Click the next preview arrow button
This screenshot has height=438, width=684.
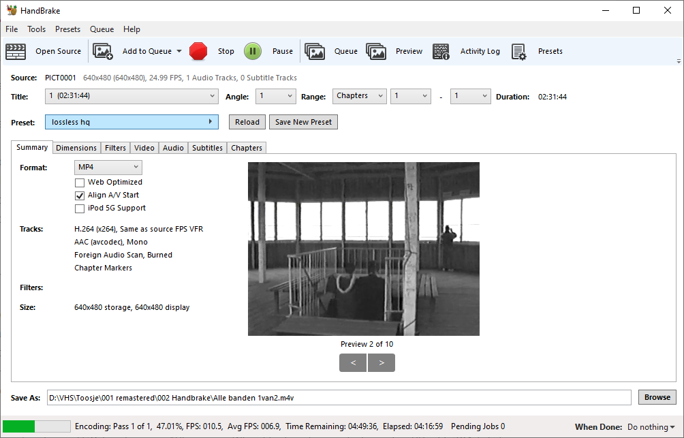pyautogui.click(x=382, y=363)
